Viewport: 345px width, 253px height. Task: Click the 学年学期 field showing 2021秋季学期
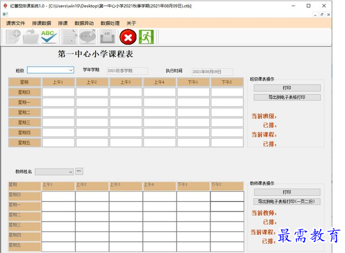pyautogui.click(x=127, y=71)
